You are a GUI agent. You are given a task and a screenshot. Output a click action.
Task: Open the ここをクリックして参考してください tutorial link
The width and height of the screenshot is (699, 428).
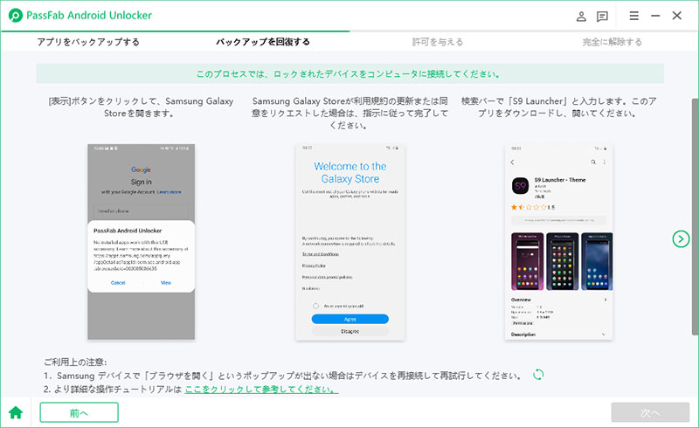[x=261, y=390]
